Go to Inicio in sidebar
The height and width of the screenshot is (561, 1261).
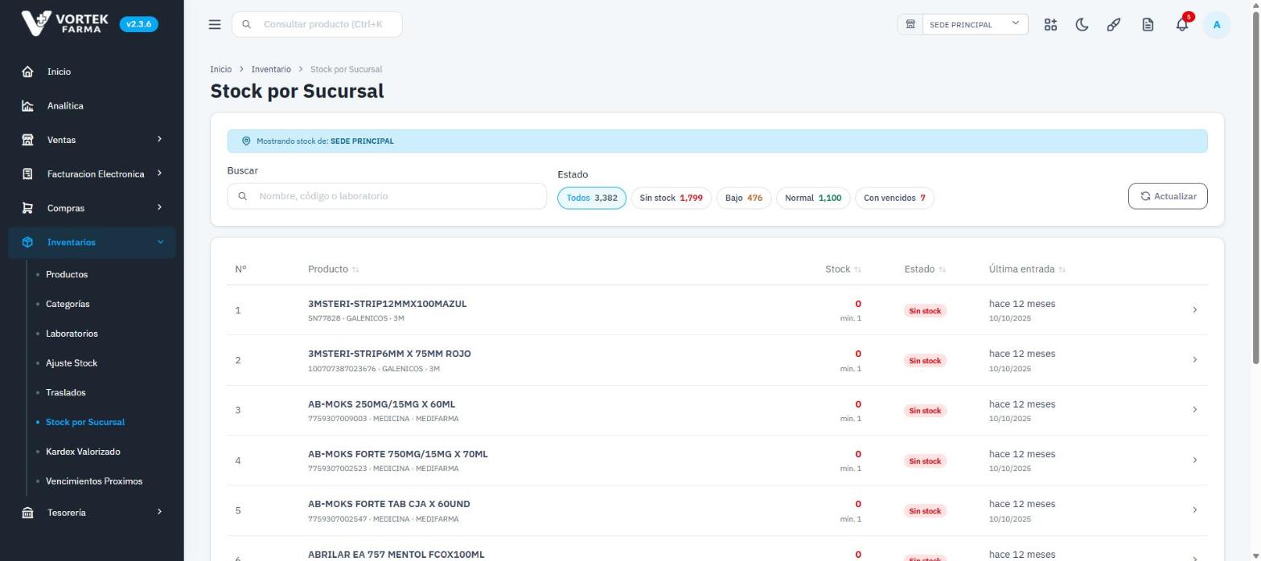[92, 72]
